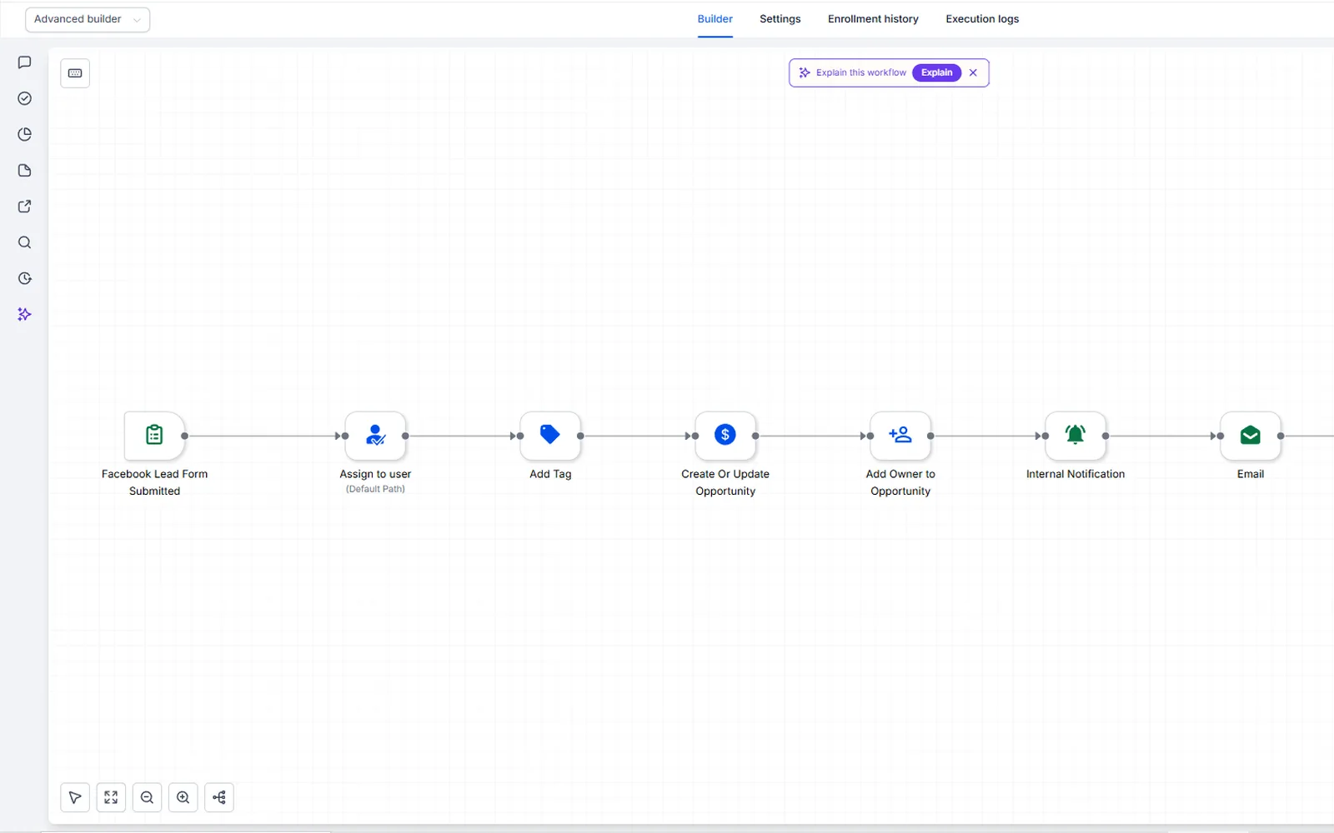Select the Add Tag node

tap(550, 435)
